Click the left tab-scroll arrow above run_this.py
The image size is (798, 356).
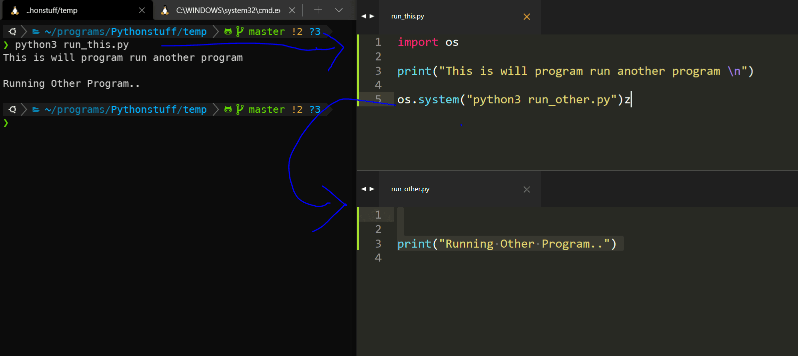[x=364, y=16]
